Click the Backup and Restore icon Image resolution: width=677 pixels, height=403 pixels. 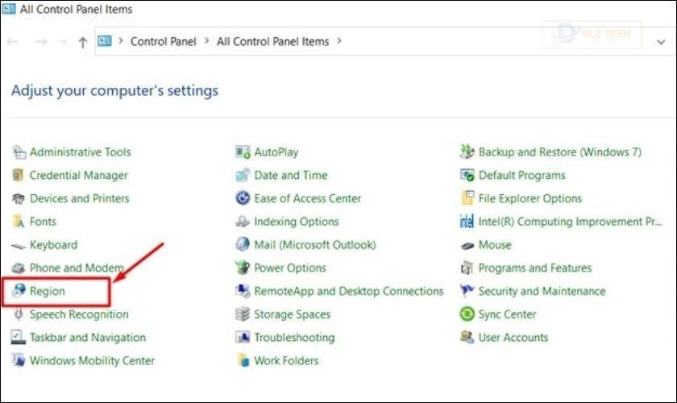click(x=467, y=152)
